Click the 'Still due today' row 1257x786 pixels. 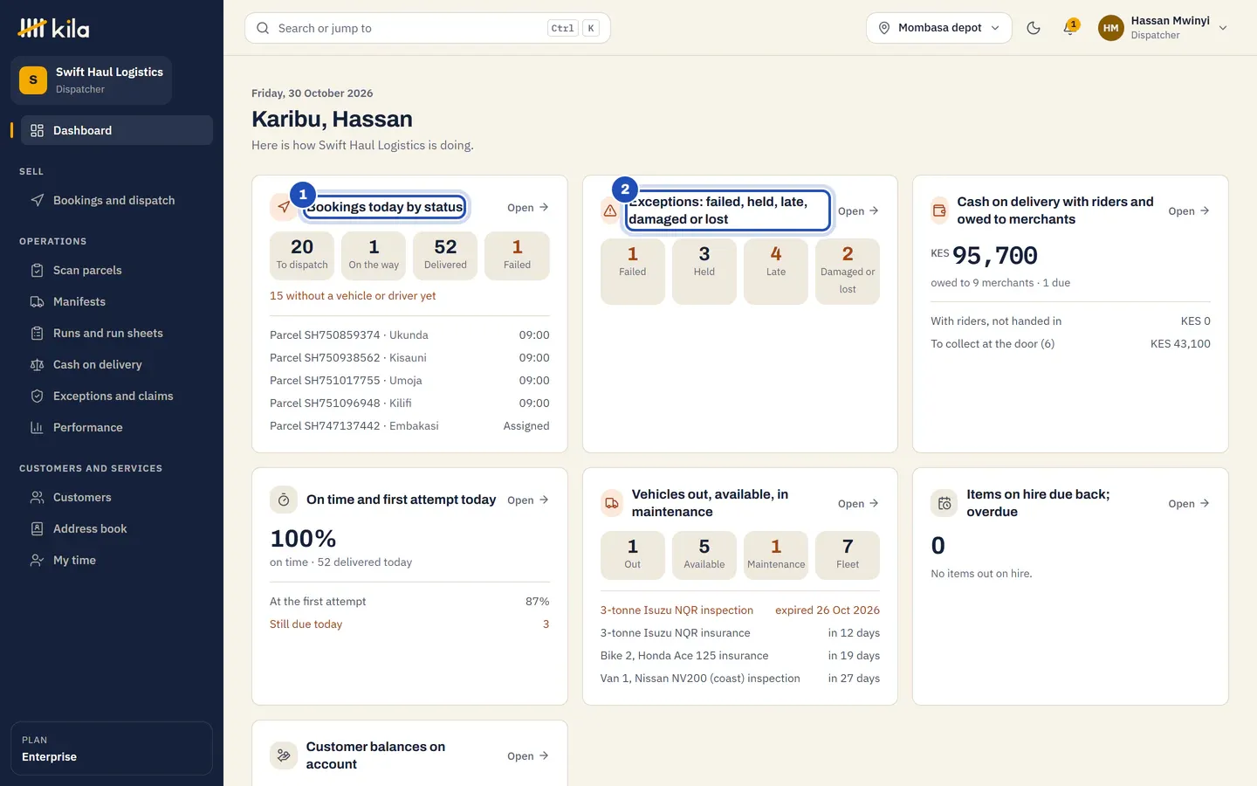pos(409,624)
